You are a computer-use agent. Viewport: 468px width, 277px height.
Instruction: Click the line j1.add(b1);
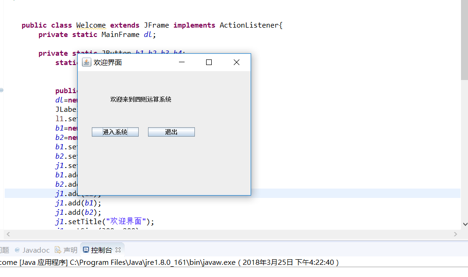(78, 203)
